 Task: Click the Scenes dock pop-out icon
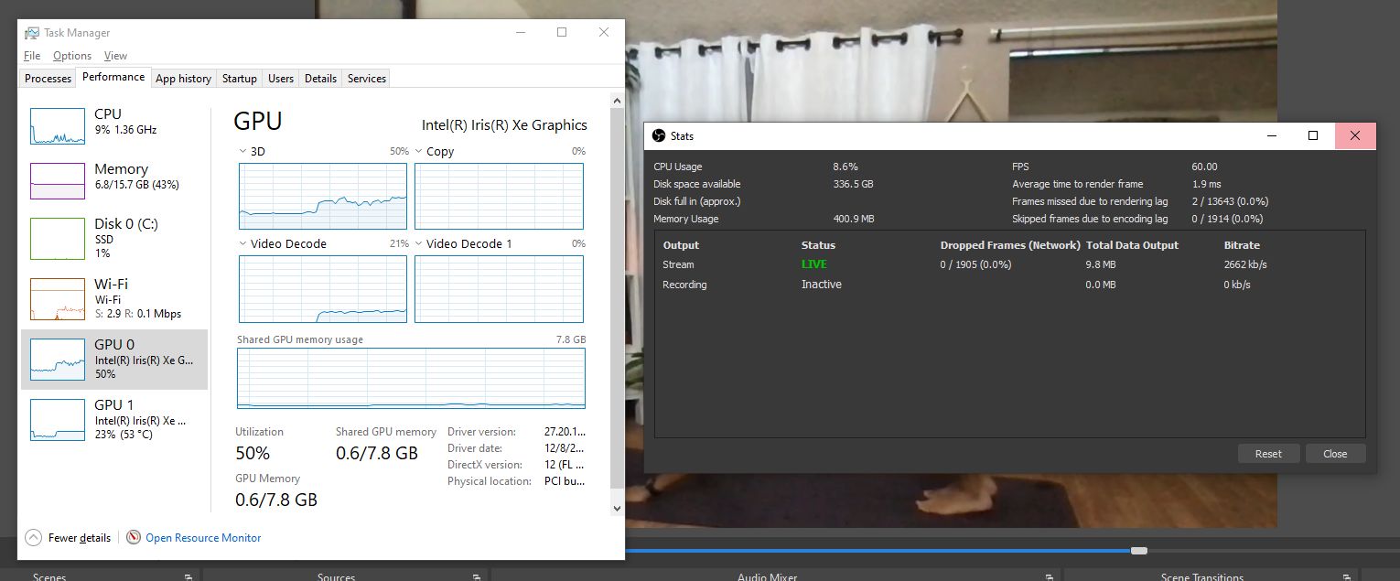coord(188,576)
